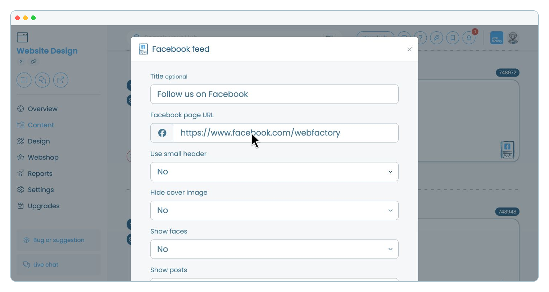Open the chat bubbles icon in sidebar
The image size is (549, 292).
click(42, 80)
